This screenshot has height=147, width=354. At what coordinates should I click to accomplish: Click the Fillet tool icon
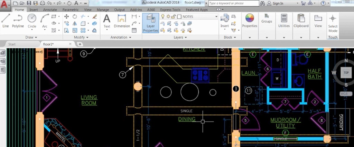coord(83,23)
